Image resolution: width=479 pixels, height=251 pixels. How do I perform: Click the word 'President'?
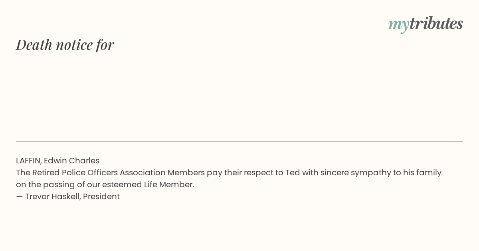point(101,196)
